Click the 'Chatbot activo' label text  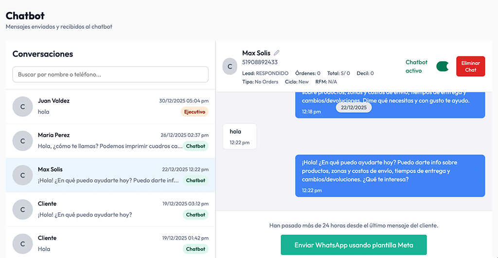(416, 67)
